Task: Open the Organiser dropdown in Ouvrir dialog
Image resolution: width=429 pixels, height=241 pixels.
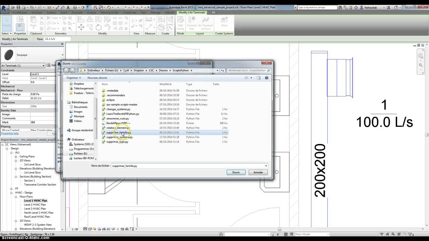Action: pos(74,78)
